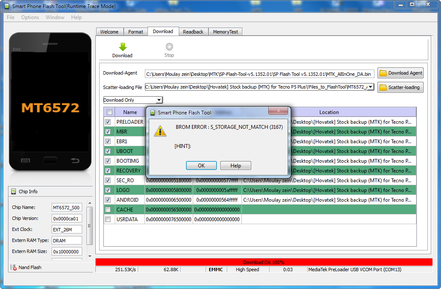This screenshot has height=289, width=441.
Task: Click the Name column header
Action: (x=130, y=112)
